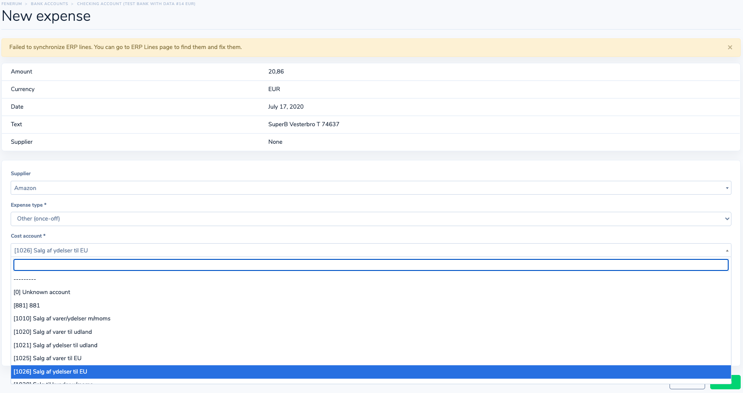Image resolution: width=743 pixels, height=393 pixels.
Task: Select the [881] 881 account
Action: point(371,306)
